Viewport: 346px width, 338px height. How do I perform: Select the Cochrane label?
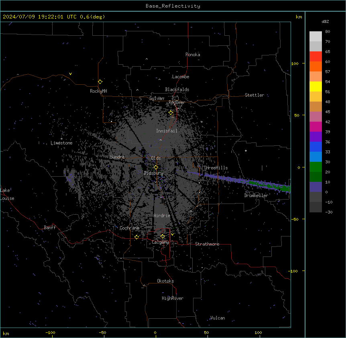[129, 228]
